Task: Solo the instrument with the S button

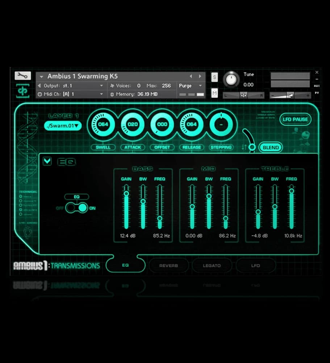Action: click(215, 77)
